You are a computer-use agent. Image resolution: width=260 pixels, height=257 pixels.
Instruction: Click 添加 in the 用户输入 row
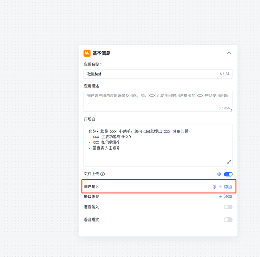coord(226,187)
